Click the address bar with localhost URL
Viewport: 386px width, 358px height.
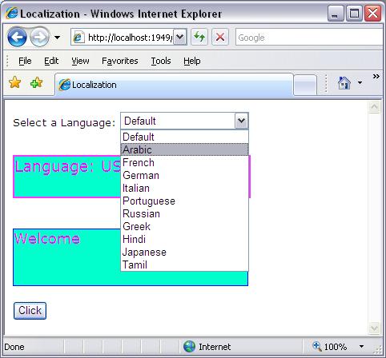tap(123, 38)
